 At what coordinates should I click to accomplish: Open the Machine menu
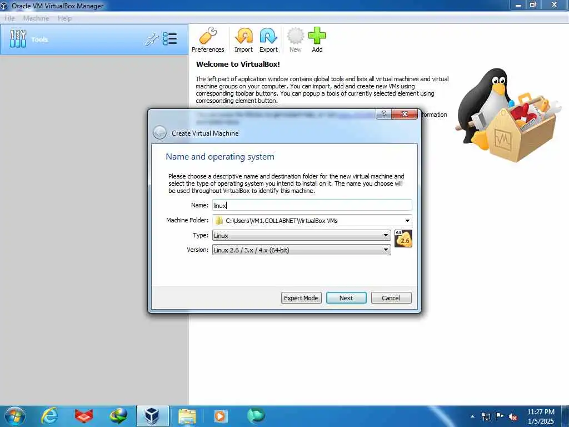[36, 18]
